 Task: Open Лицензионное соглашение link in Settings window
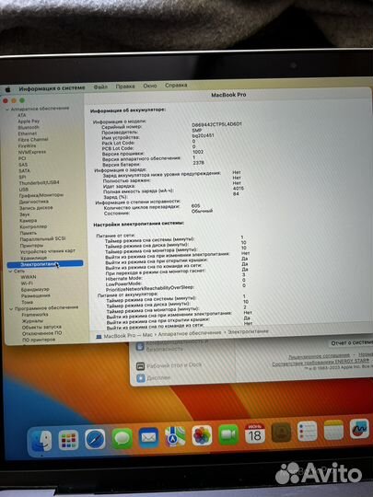[319, 356]
